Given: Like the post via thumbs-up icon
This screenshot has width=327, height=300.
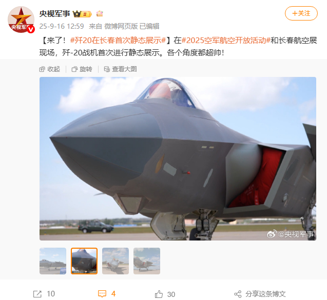Looking at the screenshot, I should coord(159,294).
